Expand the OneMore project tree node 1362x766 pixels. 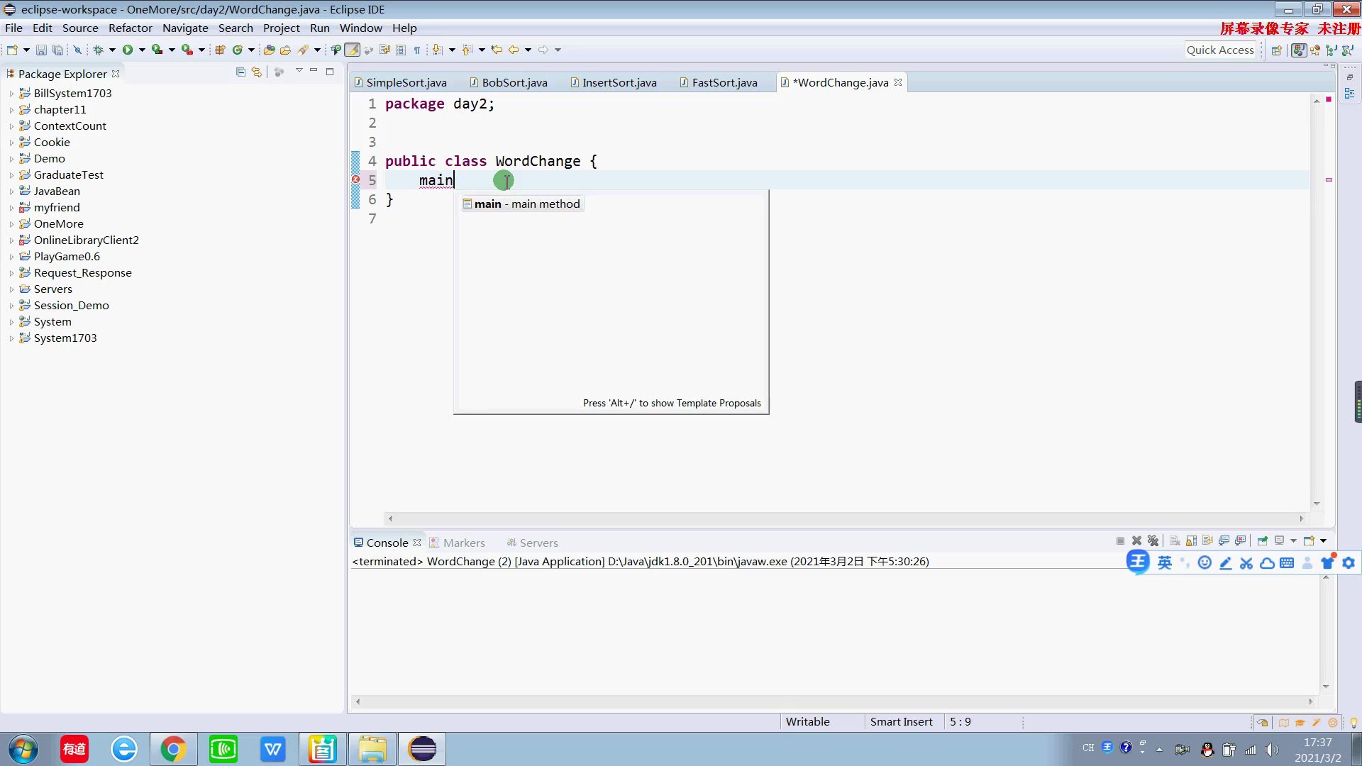(11, 224)
